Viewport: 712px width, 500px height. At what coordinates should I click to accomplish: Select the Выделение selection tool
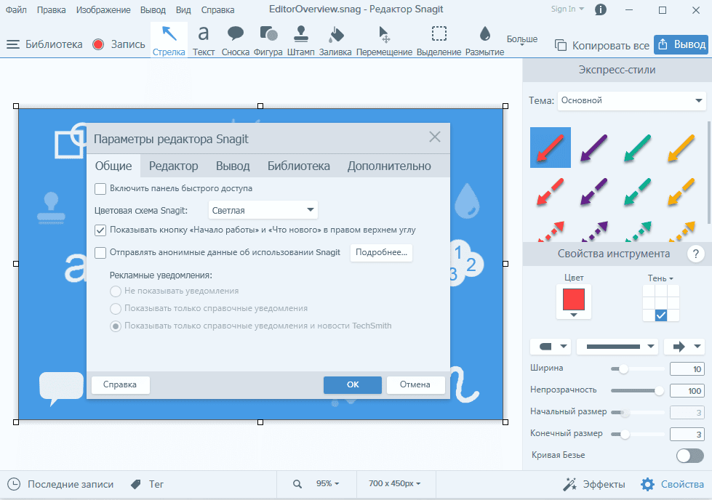[439, 40]
